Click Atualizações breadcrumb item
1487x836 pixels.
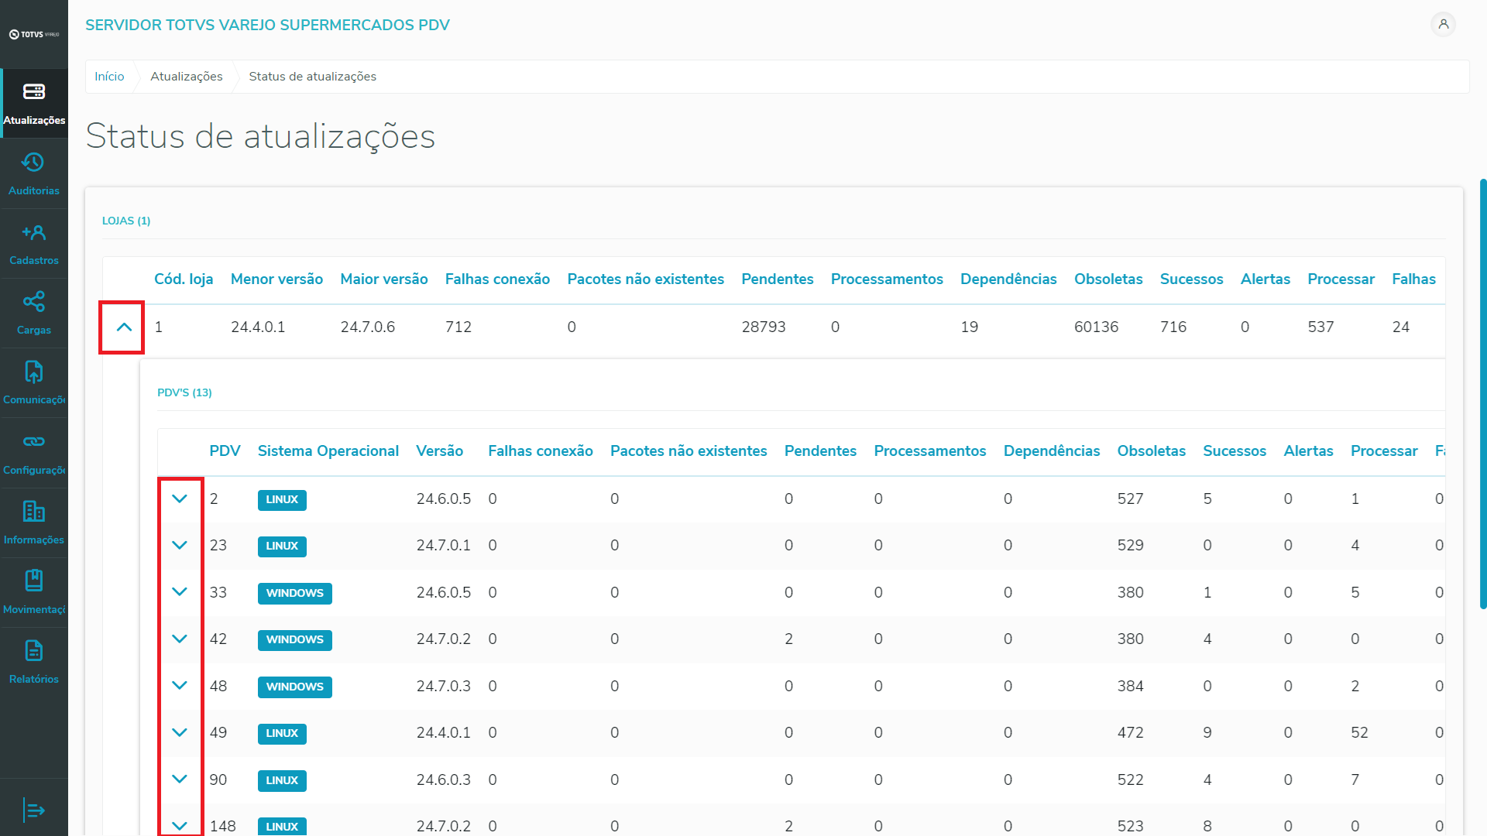(186, 77)
